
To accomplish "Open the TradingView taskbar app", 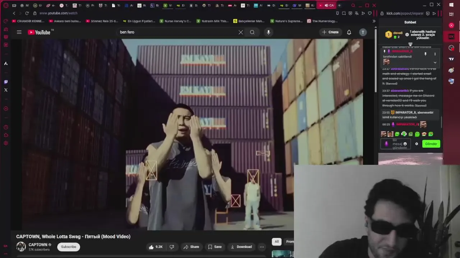I will click(x=451, y=59).
